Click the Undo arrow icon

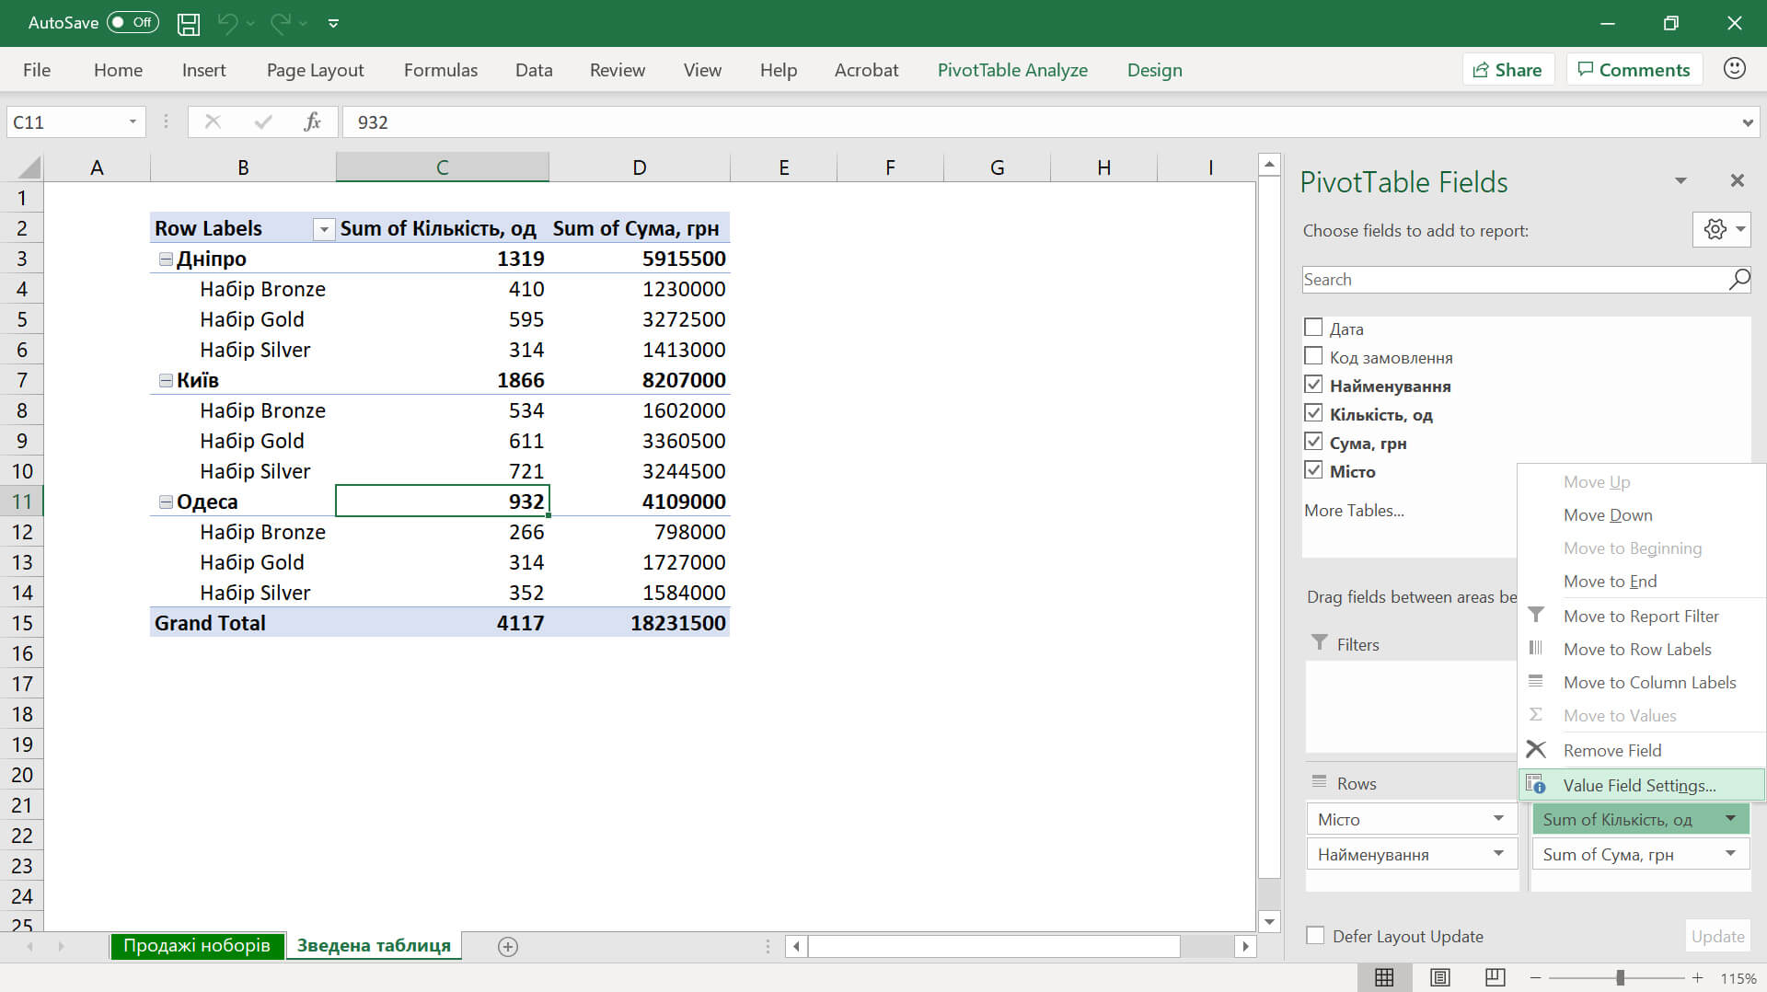(226, 24)
